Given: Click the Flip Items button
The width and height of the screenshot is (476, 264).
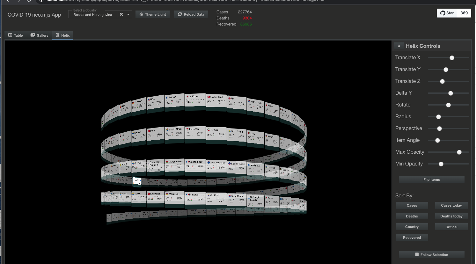Looking at the screenshot, I should [x=431, y=180].
